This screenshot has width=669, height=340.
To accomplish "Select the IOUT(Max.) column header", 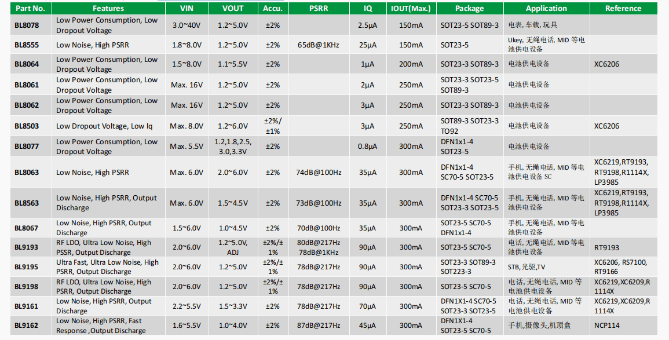I will (x=411, y=8).
